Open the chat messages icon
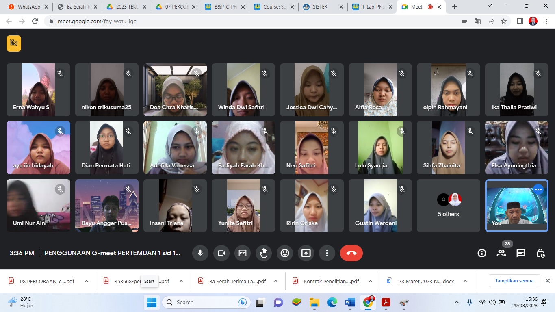555x312 pixels. (x=521, y=253)
